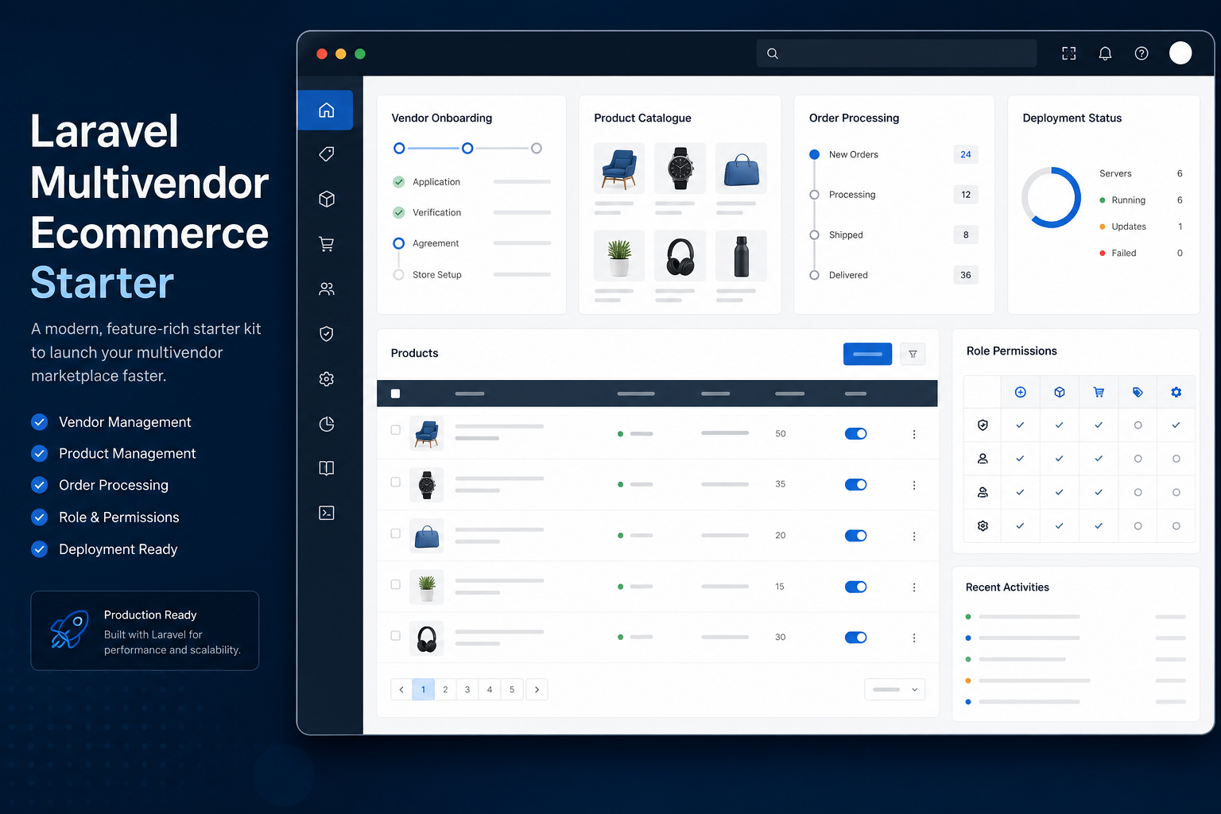Click the gear column icon in Role Permissions
The height and width of the screenshot is (814, 1221).
pos(1176,392)
